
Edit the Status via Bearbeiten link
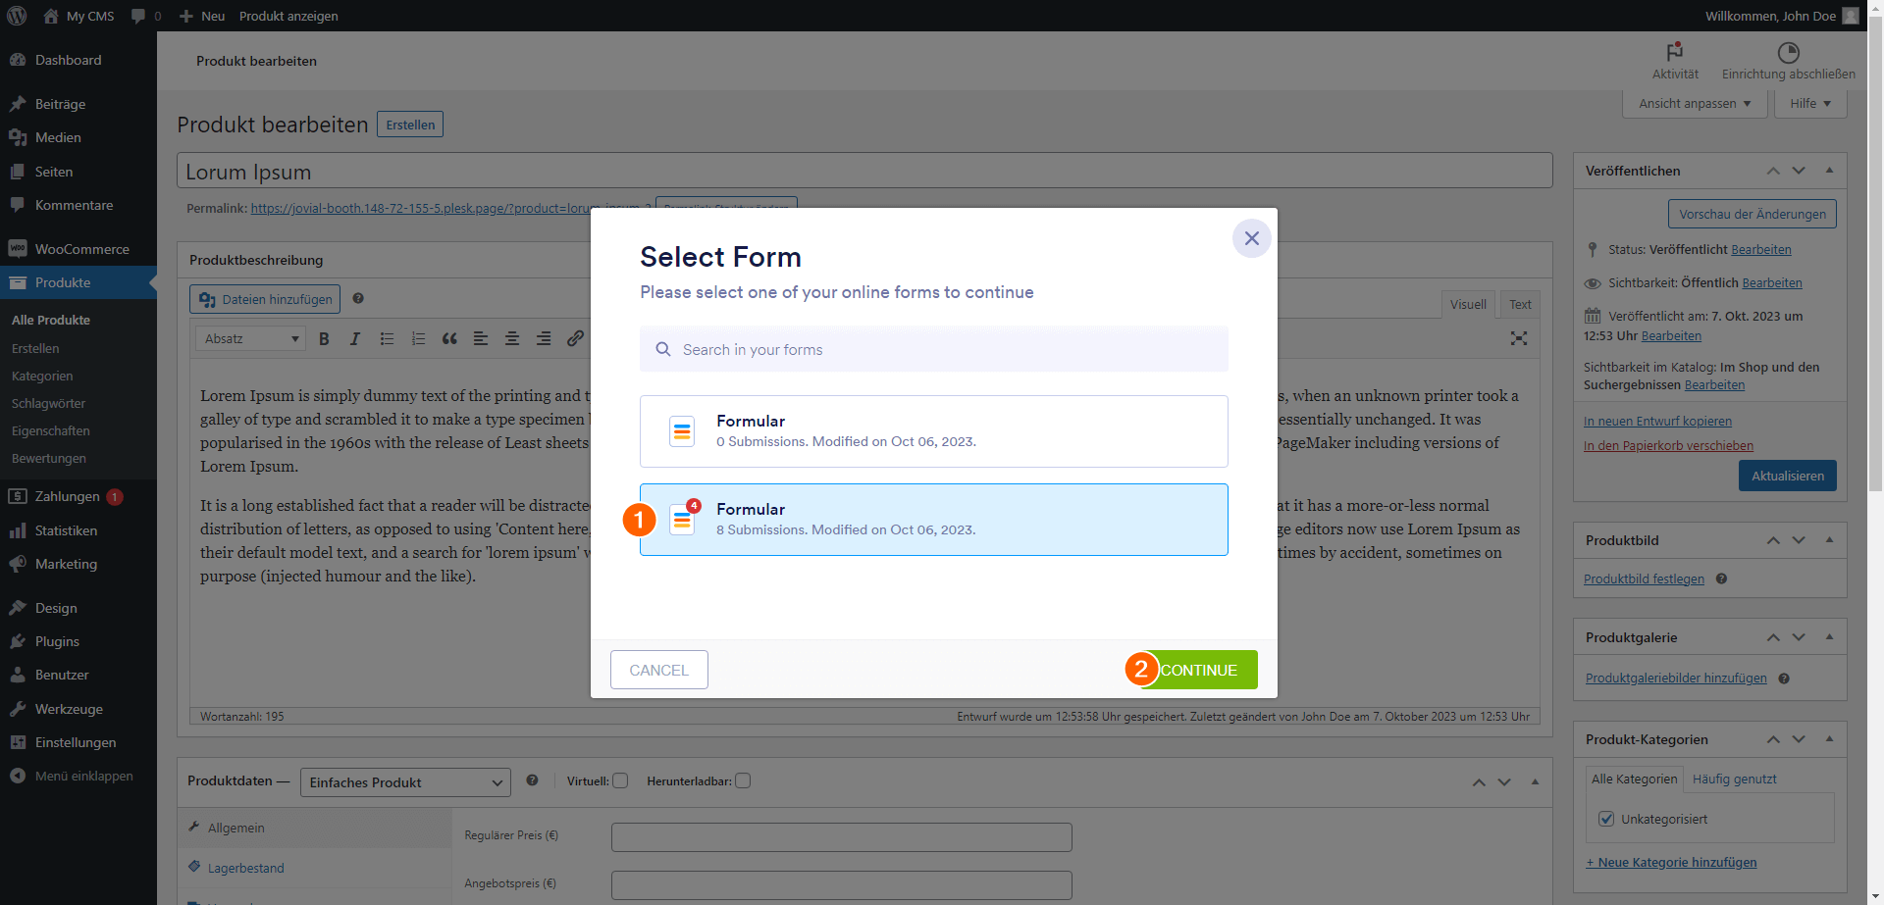pos(1761,250)
